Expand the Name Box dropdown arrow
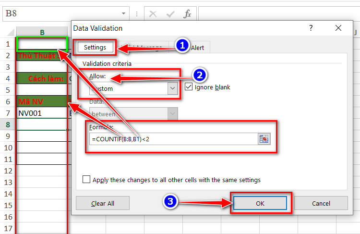The width and height of the screenshot is (360, 234). (x=123, y=13)
